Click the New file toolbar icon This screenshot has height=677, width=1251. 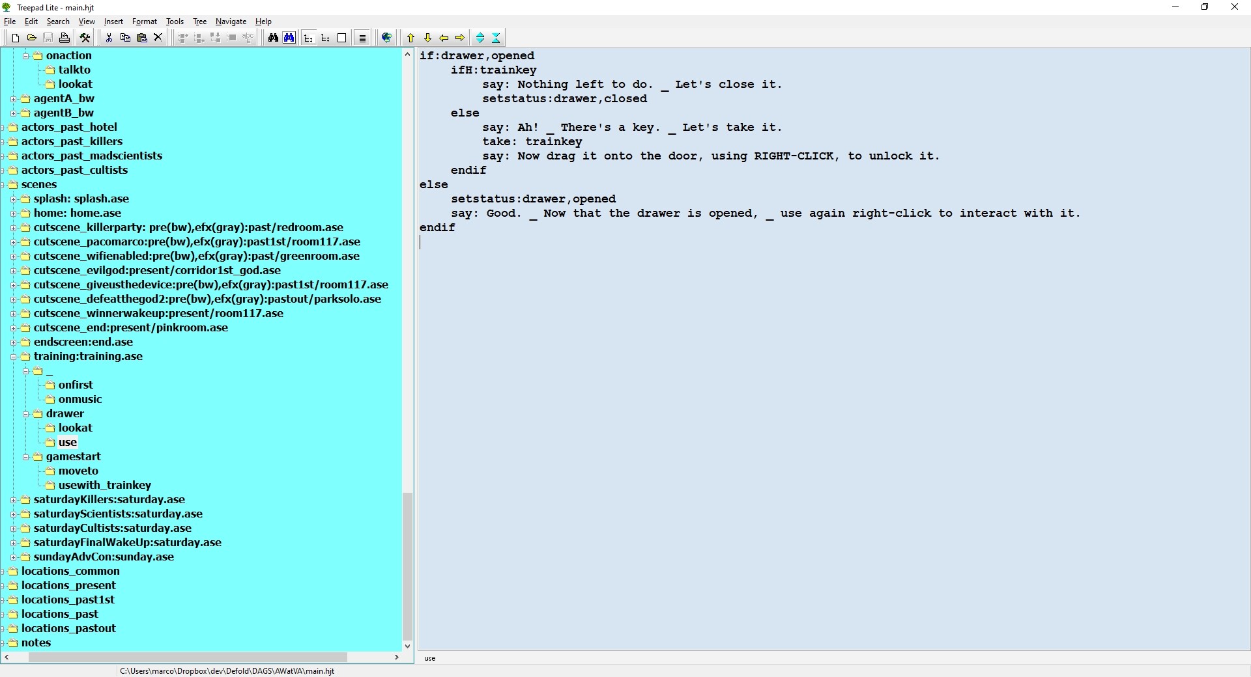tap(16, 38)
